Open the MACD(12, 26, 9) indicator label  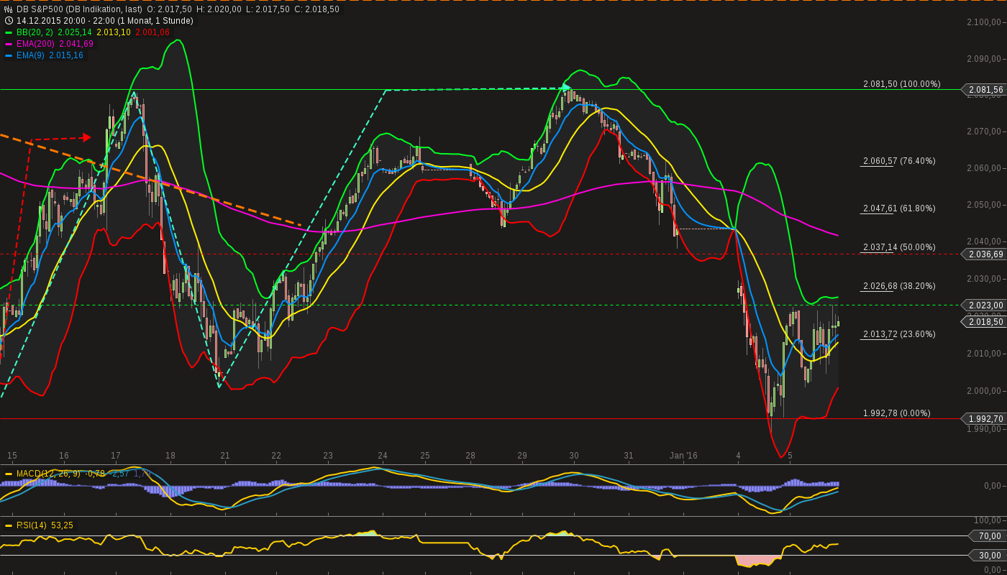coord(49,474)
